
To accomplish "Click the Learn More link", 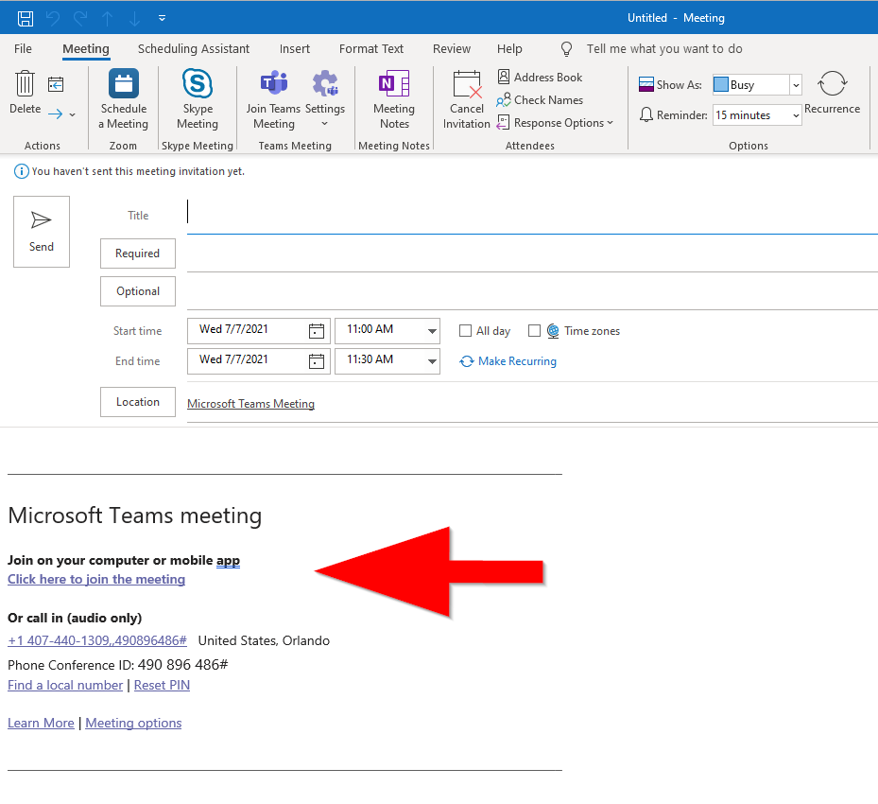I will point(41,723).
